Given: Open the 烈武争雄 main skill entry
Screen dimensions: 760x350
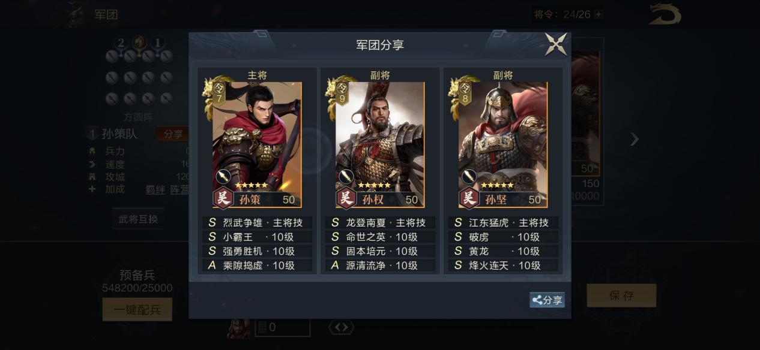Looking at the screenshot, I should pos(257,222).
